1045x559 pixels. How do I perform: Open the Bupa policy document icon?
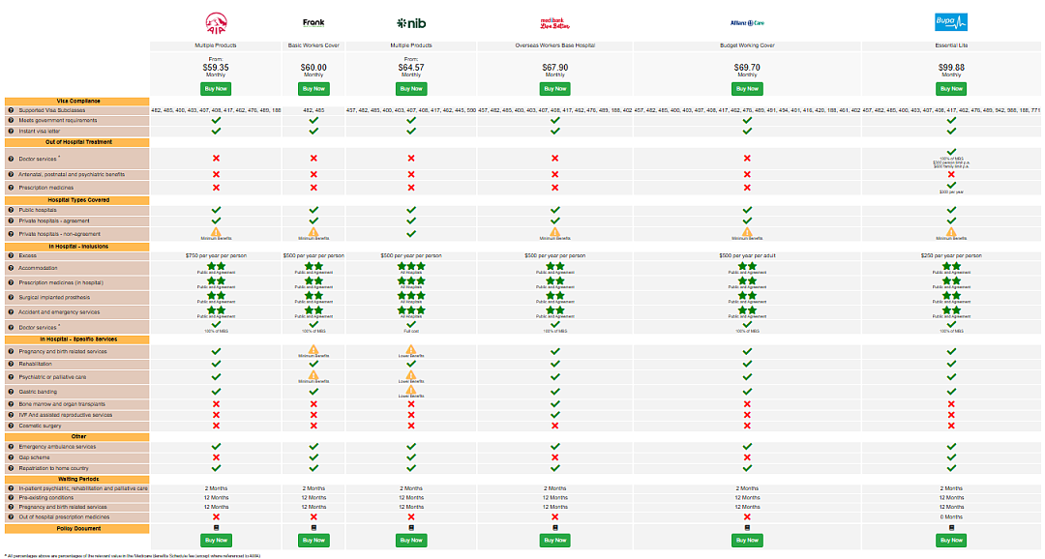click(x=951, y=528)
